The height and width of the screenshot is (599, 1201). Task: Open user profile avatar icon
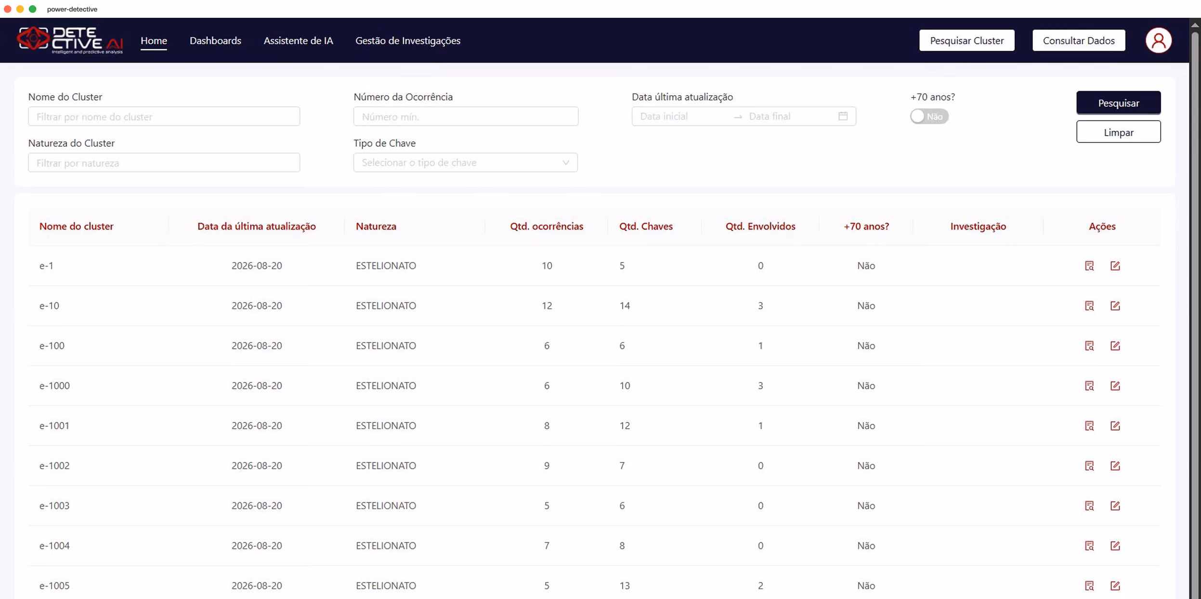click(x=1158, y=40)
